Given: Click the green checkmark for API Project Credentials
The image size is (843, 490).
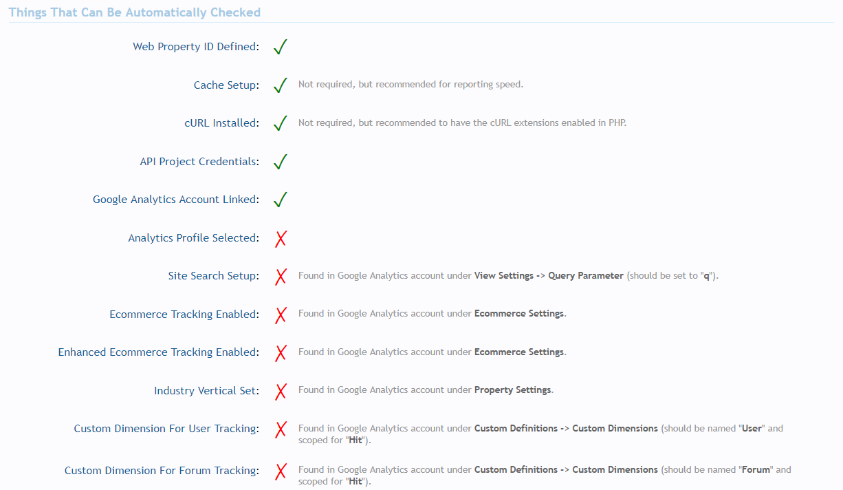Looking at the screenshot, I should pyautogui.click(x=280, y=162).
